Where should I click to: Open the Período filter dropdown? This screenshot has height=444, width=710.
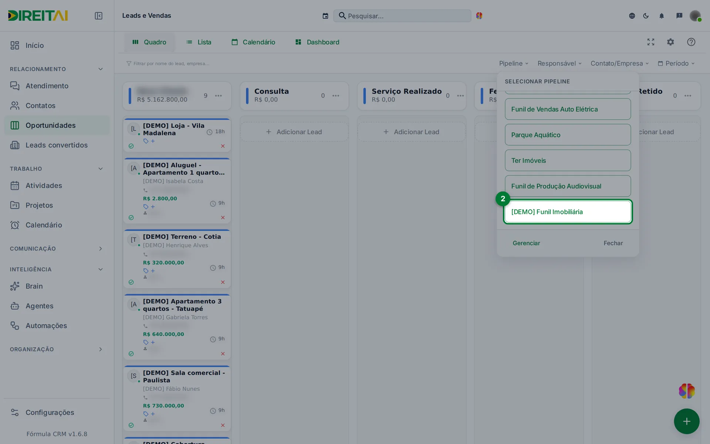pos(676,64)
